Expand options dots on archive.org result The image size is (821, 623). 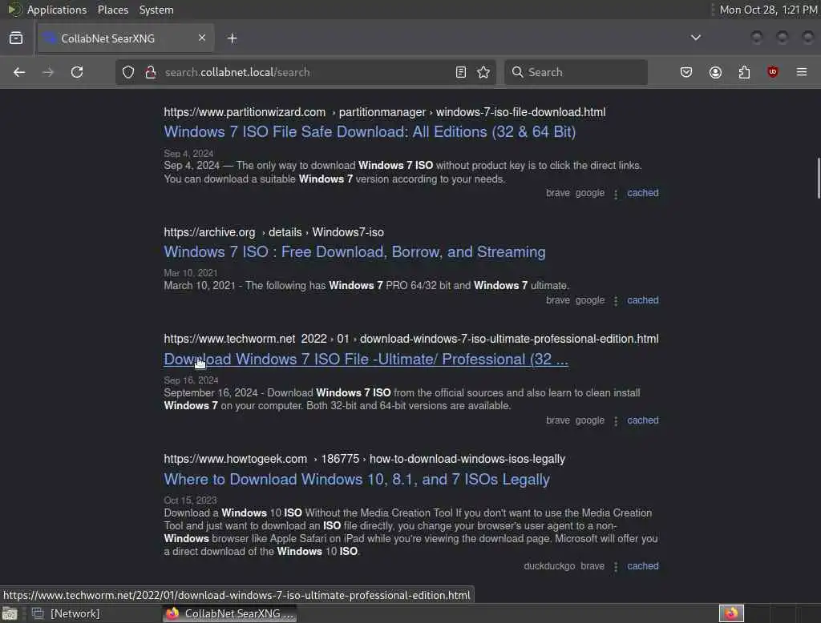[616, 301]
